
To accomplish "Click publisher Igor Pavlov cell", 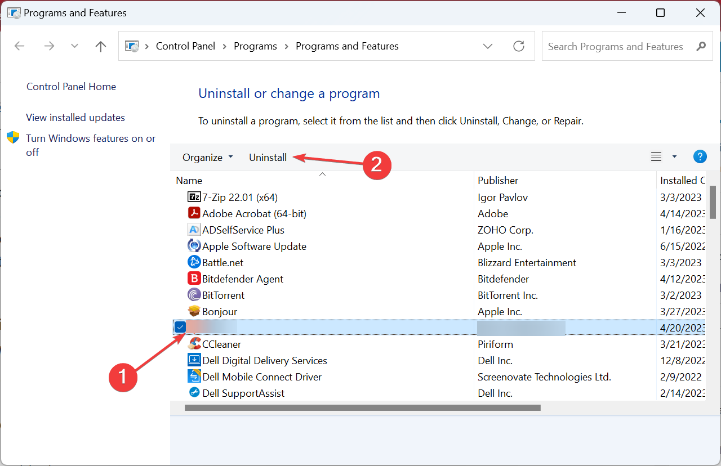I will click(x=502, y=197).
